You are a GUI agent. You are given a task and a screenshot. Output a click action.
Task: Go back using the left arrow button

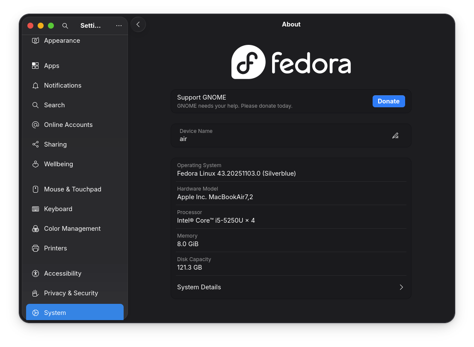[x=138, y=24]
